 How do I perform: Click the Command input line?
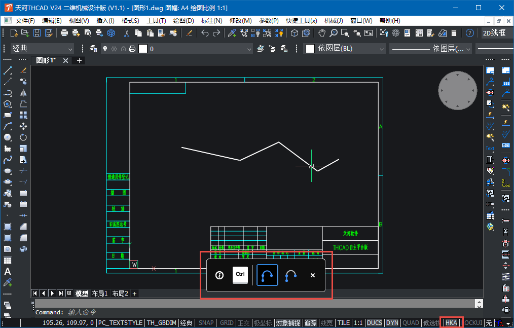(253, 312)
